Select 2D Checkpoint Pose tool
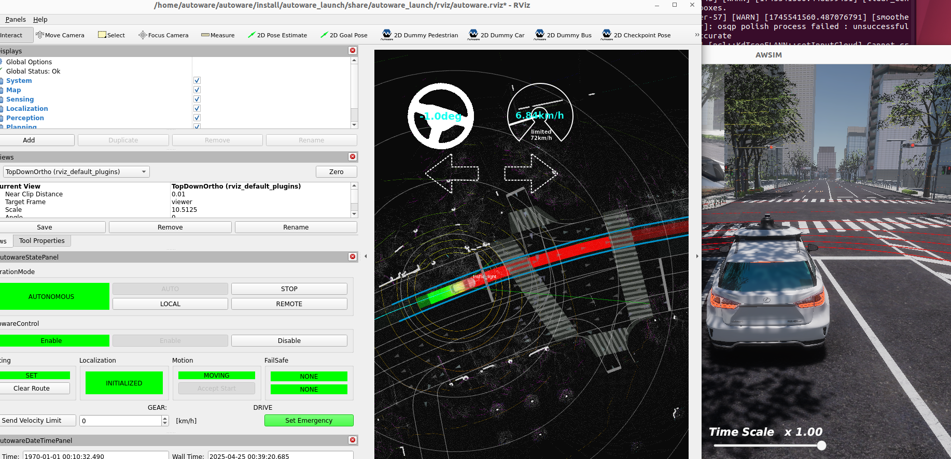This screenshot has height=459, width=951. coord(636,35)
